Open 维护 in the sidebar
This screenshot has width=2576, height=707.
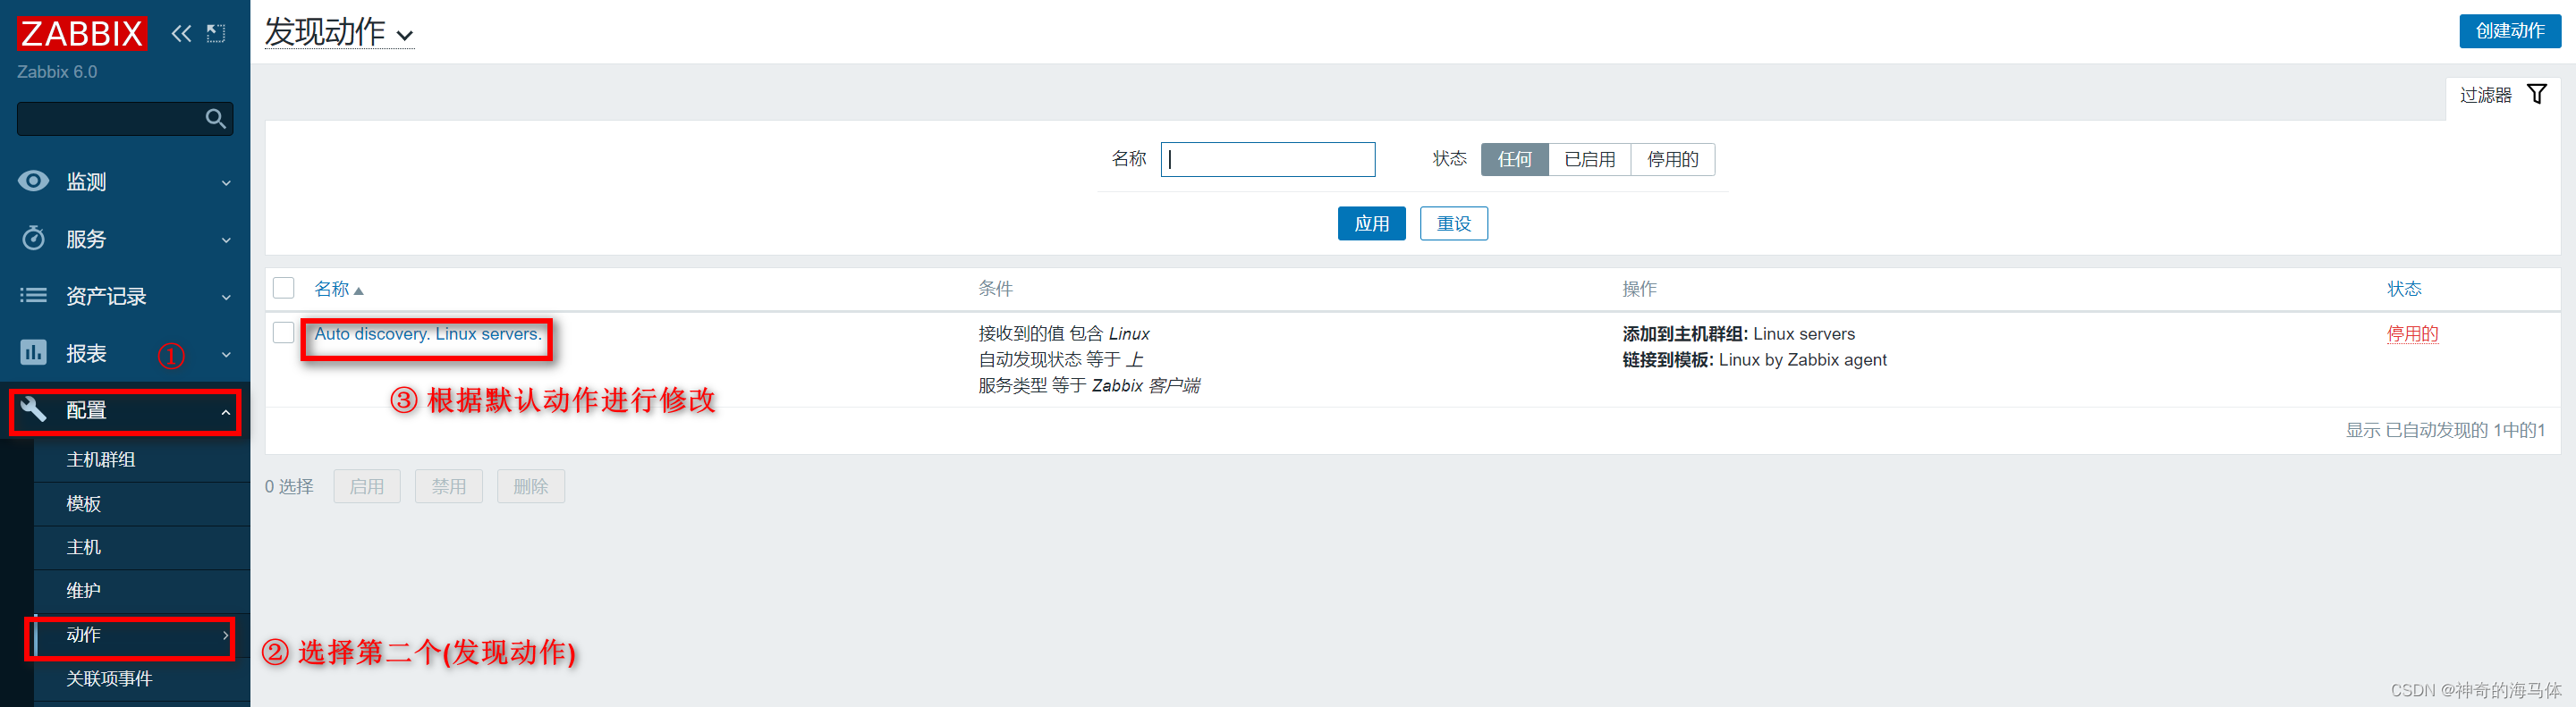[84, 590]
